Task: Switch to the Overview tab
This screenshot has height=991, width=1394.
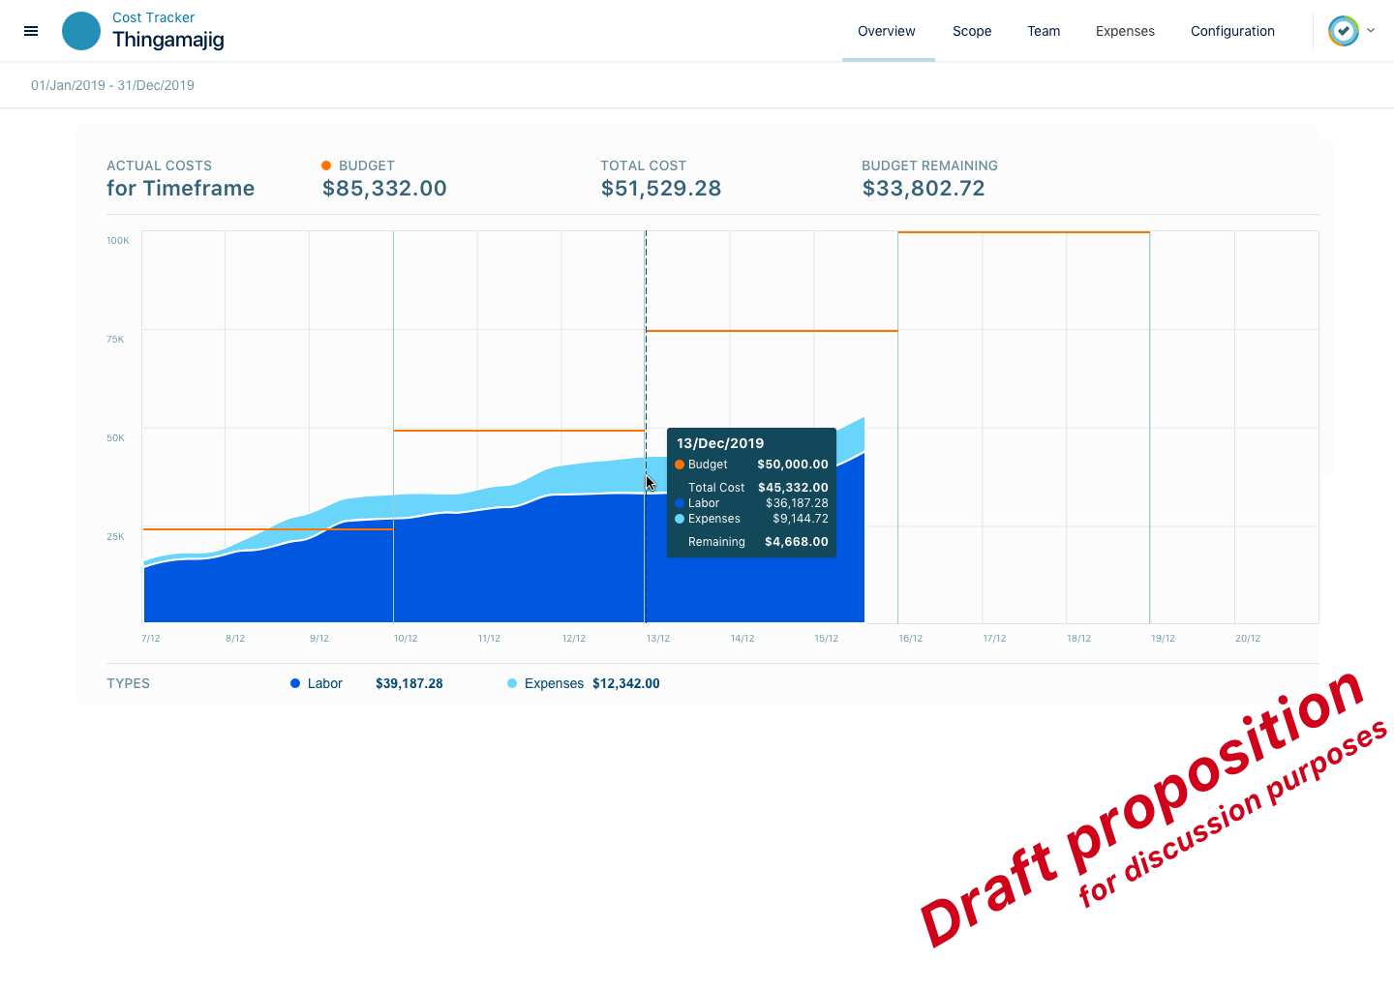Action: (x=886, y=31)
